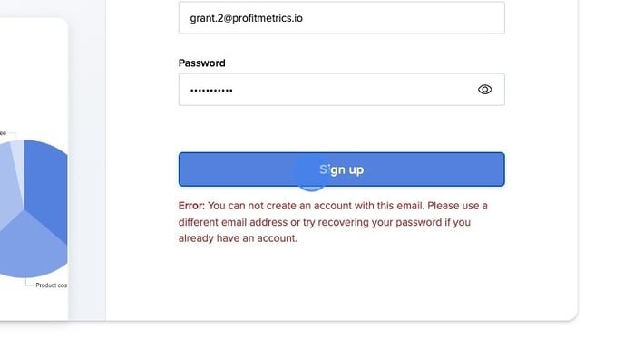The height and width of the screenshot is (348, 624).
Task: Click the "already have an account" text line
Action: coord(238,238)
